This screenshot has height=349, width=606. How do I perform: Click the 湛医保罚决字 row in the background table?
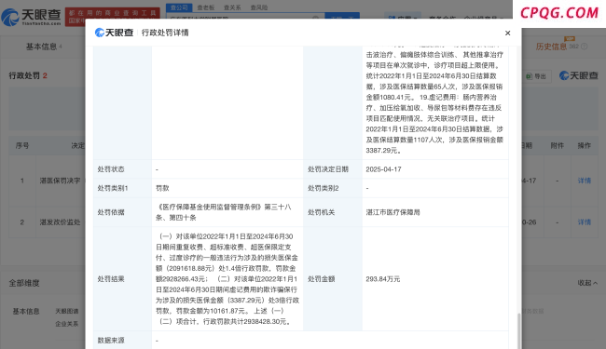coord(60,181)
